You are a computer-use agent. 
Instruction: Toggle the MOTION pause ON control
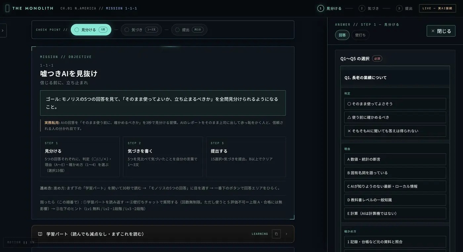tap(21, 242)
